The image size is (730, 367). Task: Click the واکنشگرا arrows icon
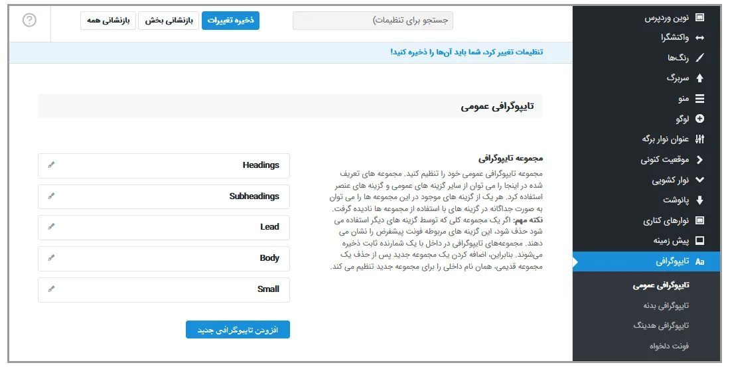[699, 38]
